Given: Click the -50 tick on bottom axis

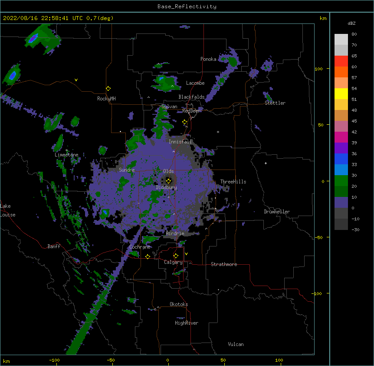Looking at the screenshot, I should click(111, 360).
